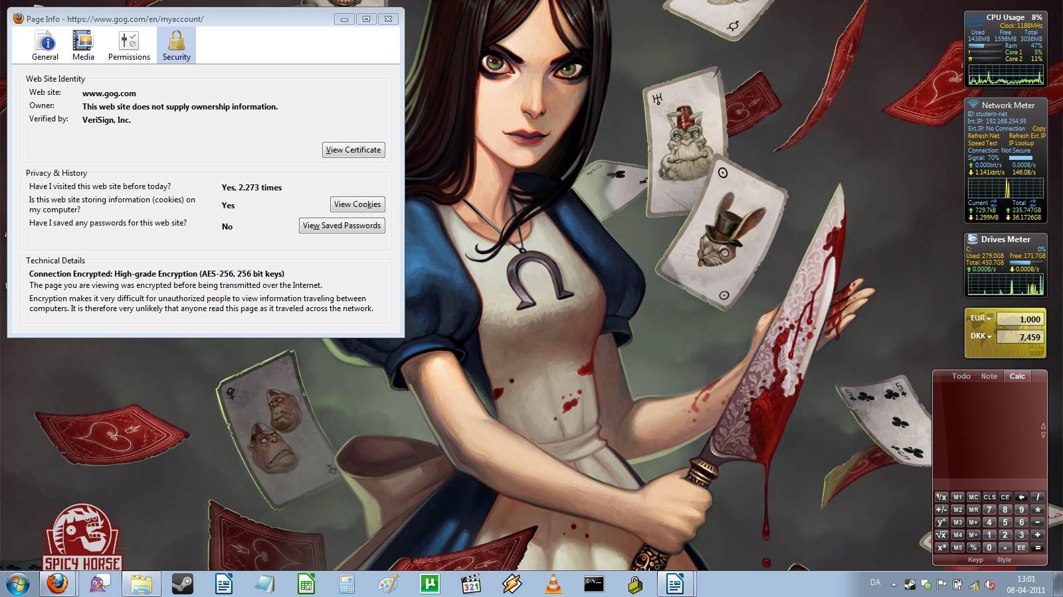Click the padlock application icon in taskbar
The image size is (1063, 597).
point(635,584)
